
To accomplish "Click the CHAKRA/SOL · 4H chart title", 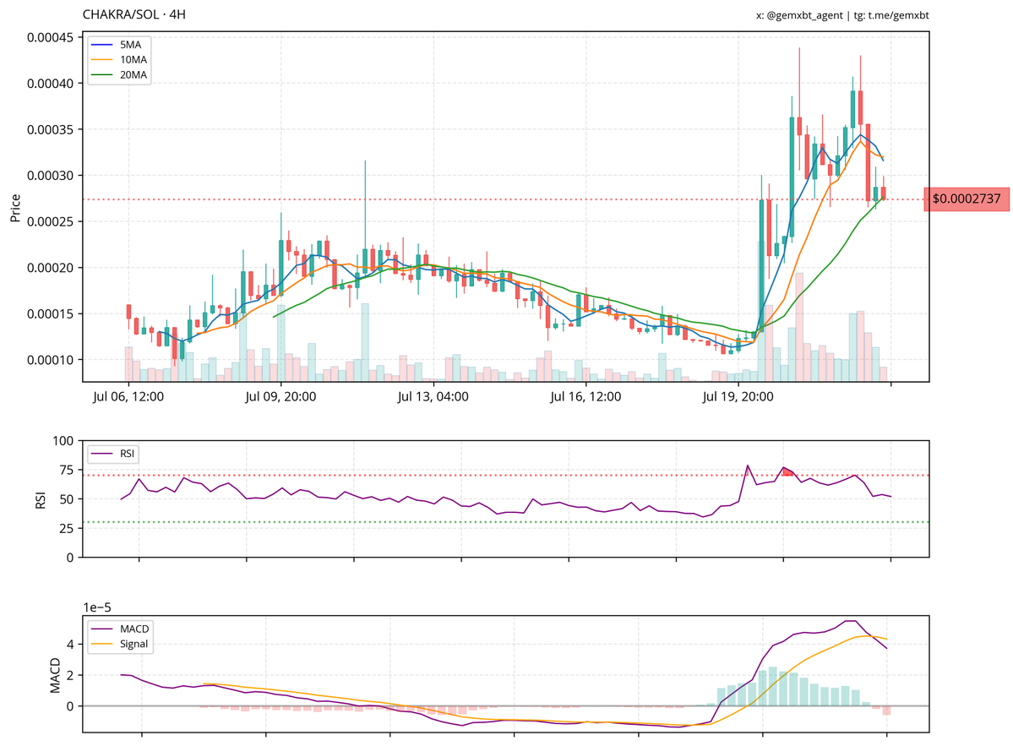I will [x=134, y=14].
